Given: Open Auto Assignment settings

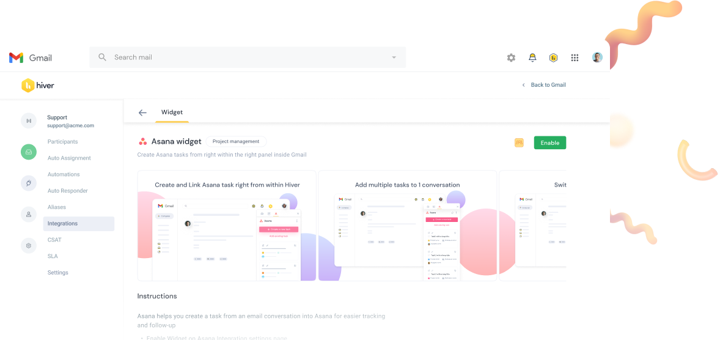Looking at the screenshot, I should click(x=69, y=158).
